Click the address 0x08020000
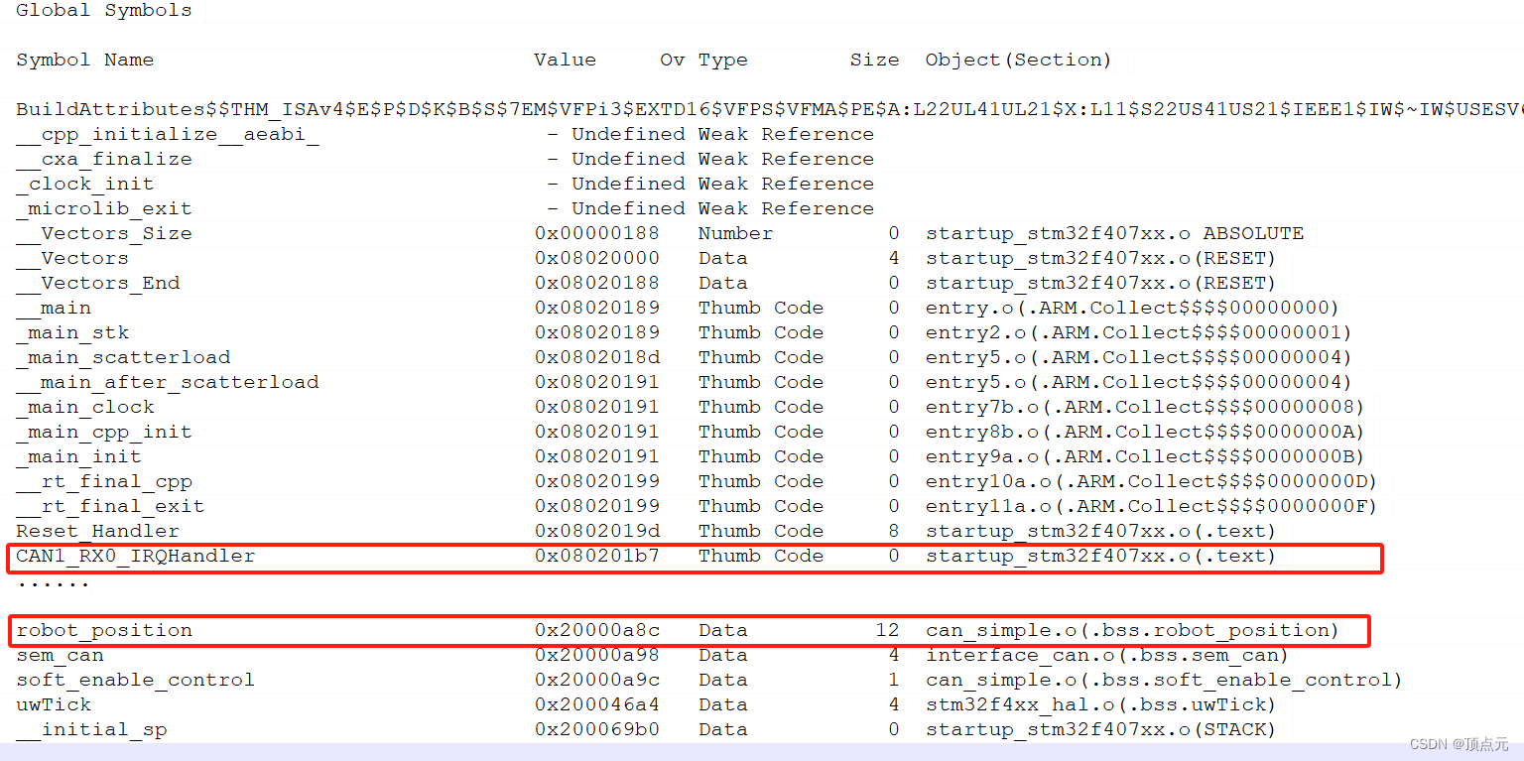 click(x=597, y=258)
